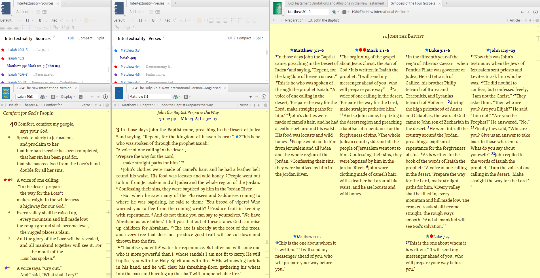Viewport: 540px width, 278px height.
Task: Toggle bold in Intertextuality - Sources toolbar
Action: pyautogui.click(x=40, y=20)
